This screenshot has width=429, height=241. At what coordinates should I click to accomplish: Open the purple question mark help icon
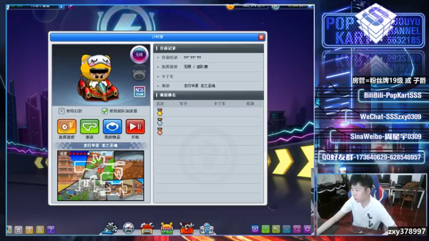[50, 230]
